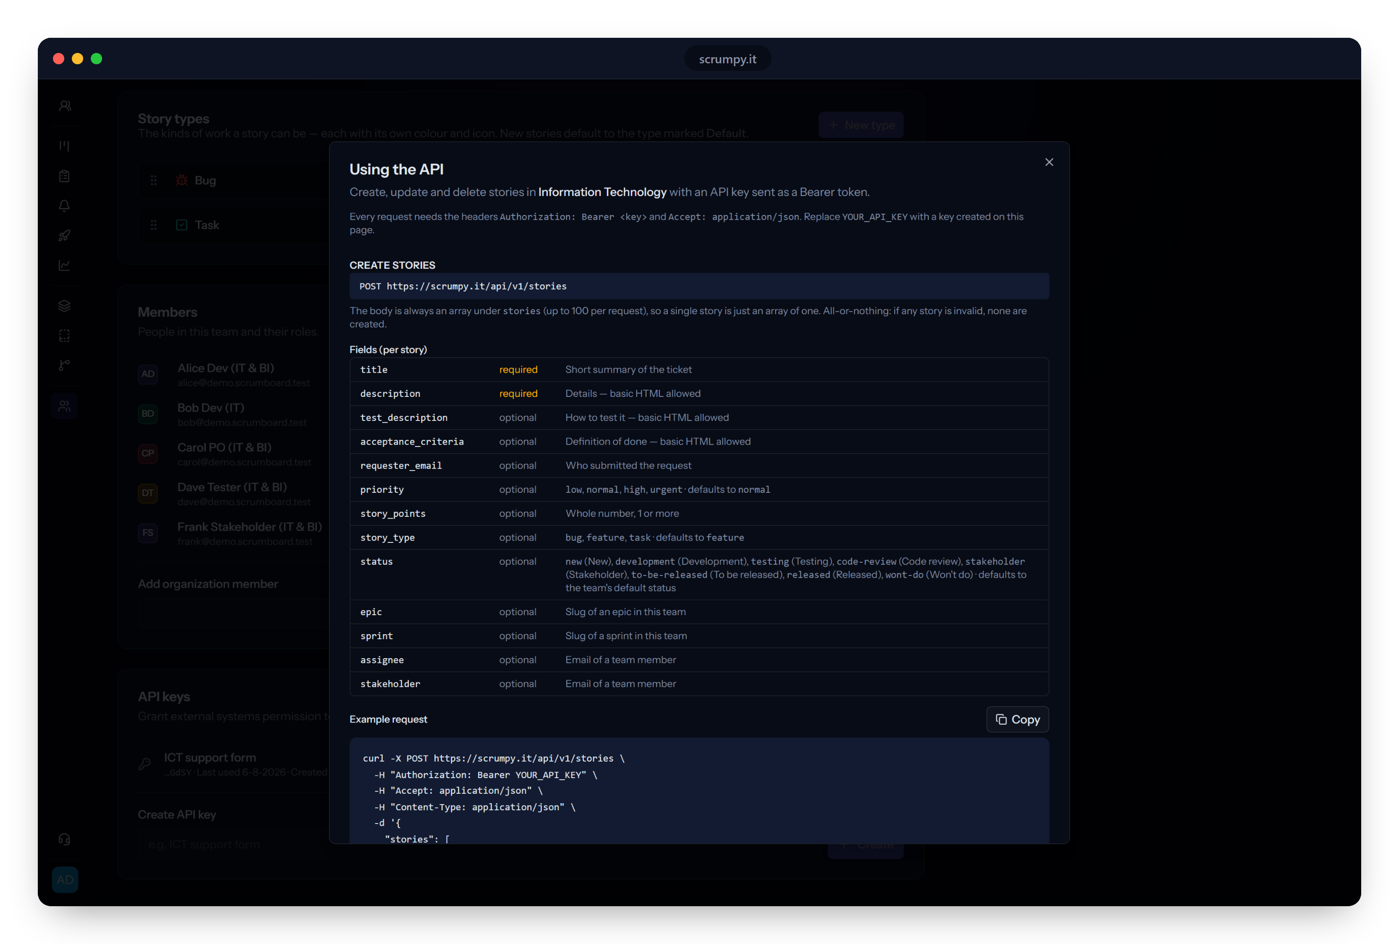
Task: Click the scrumpy.it address pill
Action: [727, 59]
